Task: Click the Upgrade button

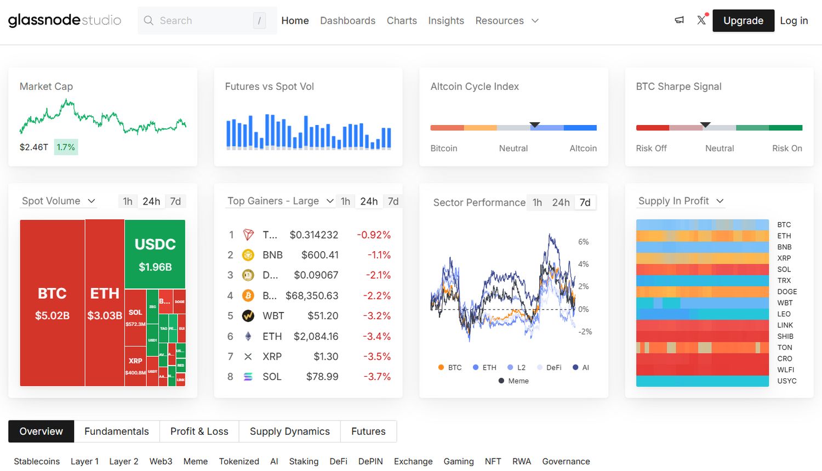Action: [743, 21]
